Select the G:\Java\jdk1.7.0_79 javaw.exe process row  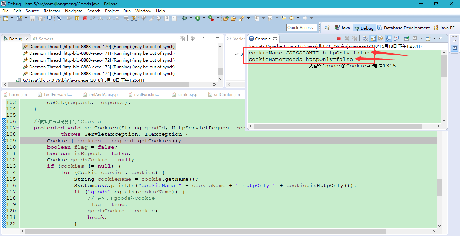(x=80, y=80)
